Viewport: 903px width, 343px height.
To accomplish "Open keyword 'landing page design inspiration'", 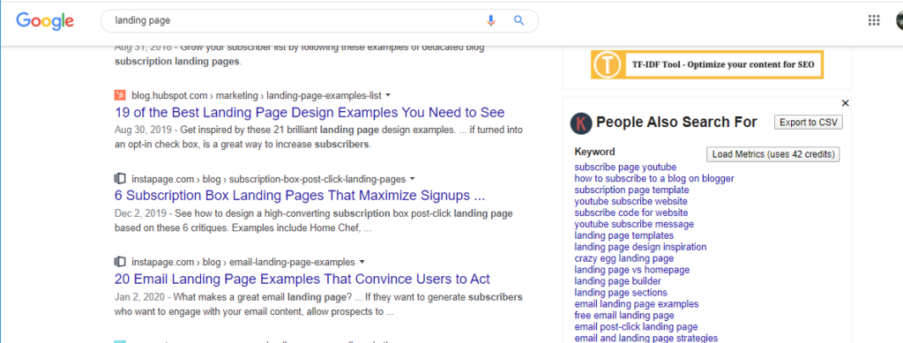I will [640, 247].
